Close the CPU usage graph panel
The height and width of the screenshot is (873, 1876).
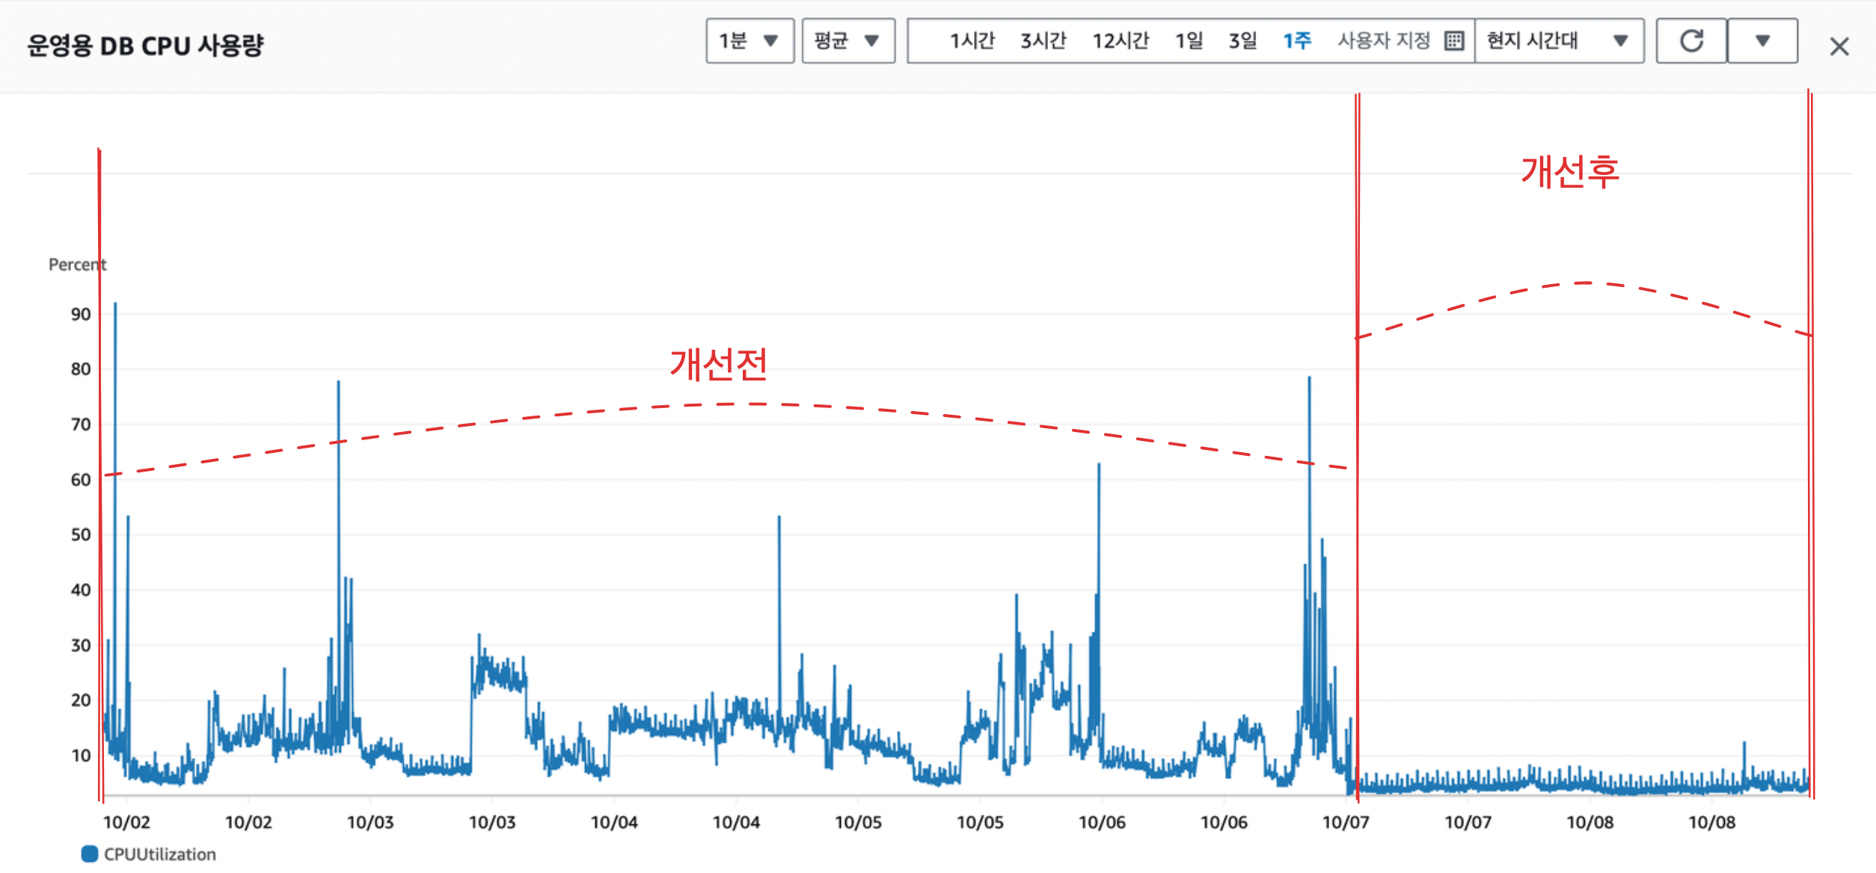1839,47
